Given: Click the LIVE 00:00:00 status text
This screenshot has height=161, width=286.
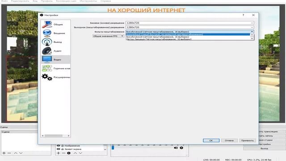Looking at the screenshot, I should (x=211, y=160).
